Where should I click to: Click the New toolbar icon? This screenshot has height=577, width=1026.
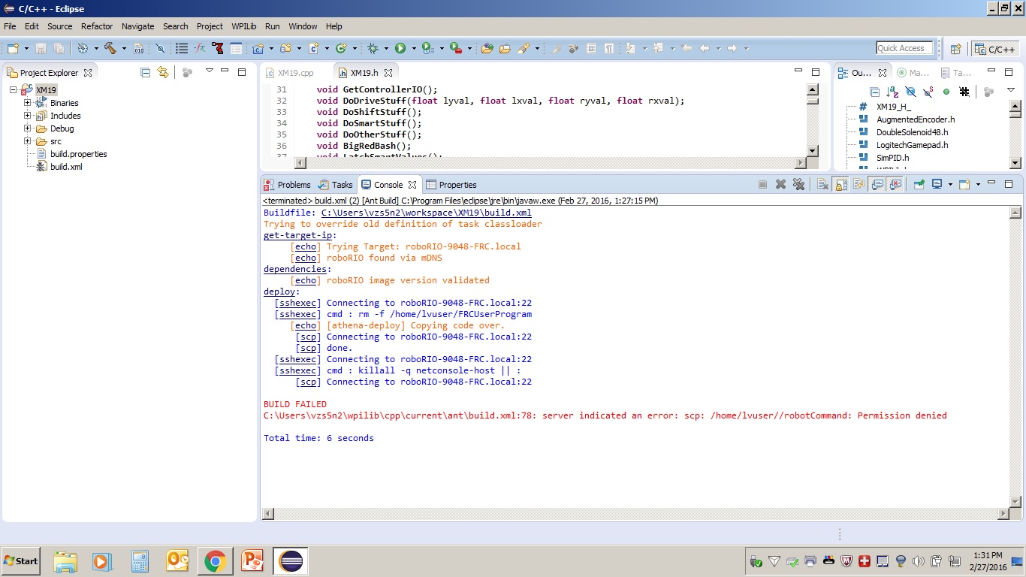click(x=13, y=48)
